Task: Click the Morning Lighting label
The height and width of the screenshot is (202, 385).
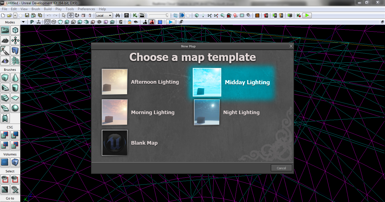Action: click(153, 113)
